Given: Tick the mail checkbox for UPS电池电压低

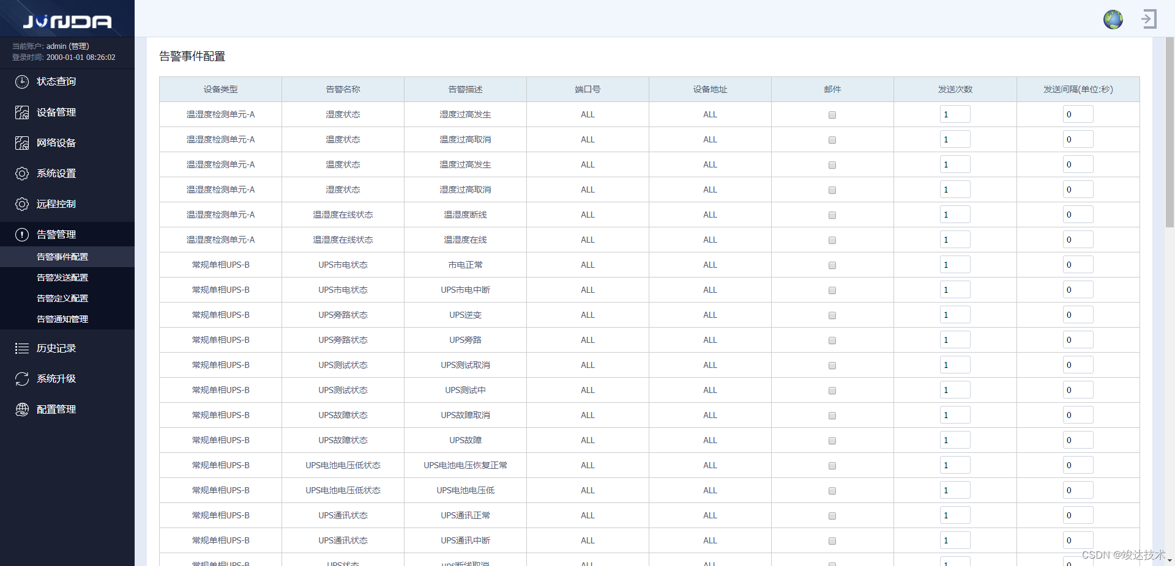Looking at the screenshot, I should click(832, 491).
